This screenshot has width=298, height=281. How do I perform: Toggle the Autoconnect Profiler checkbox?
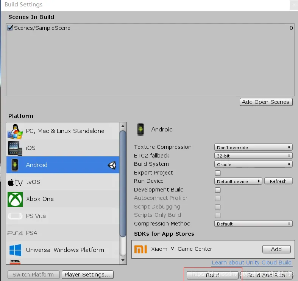(x=218, y=198)
